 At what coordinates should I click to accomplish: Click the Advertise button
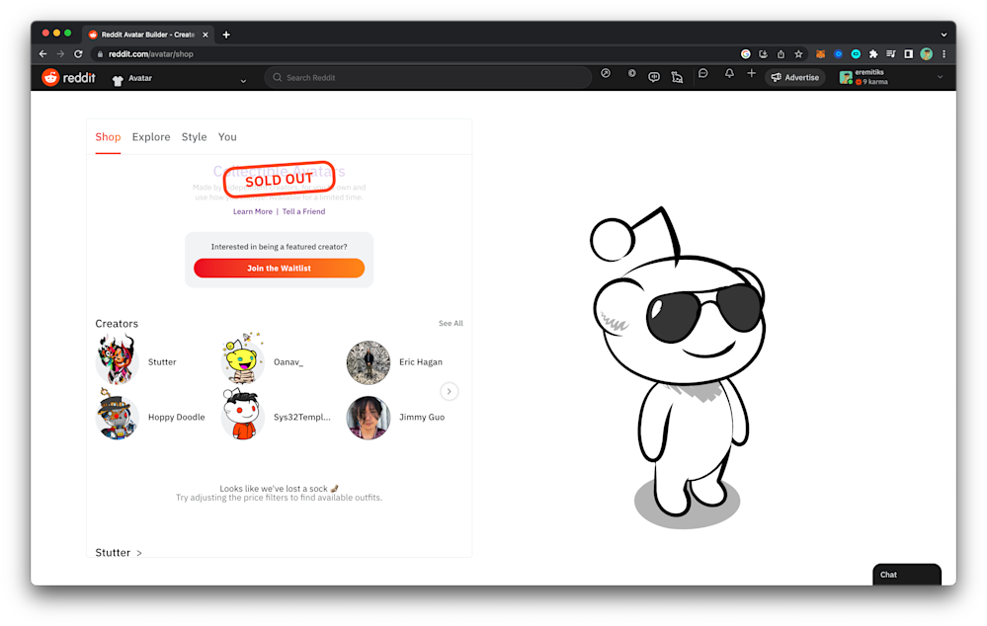[795, 77]
